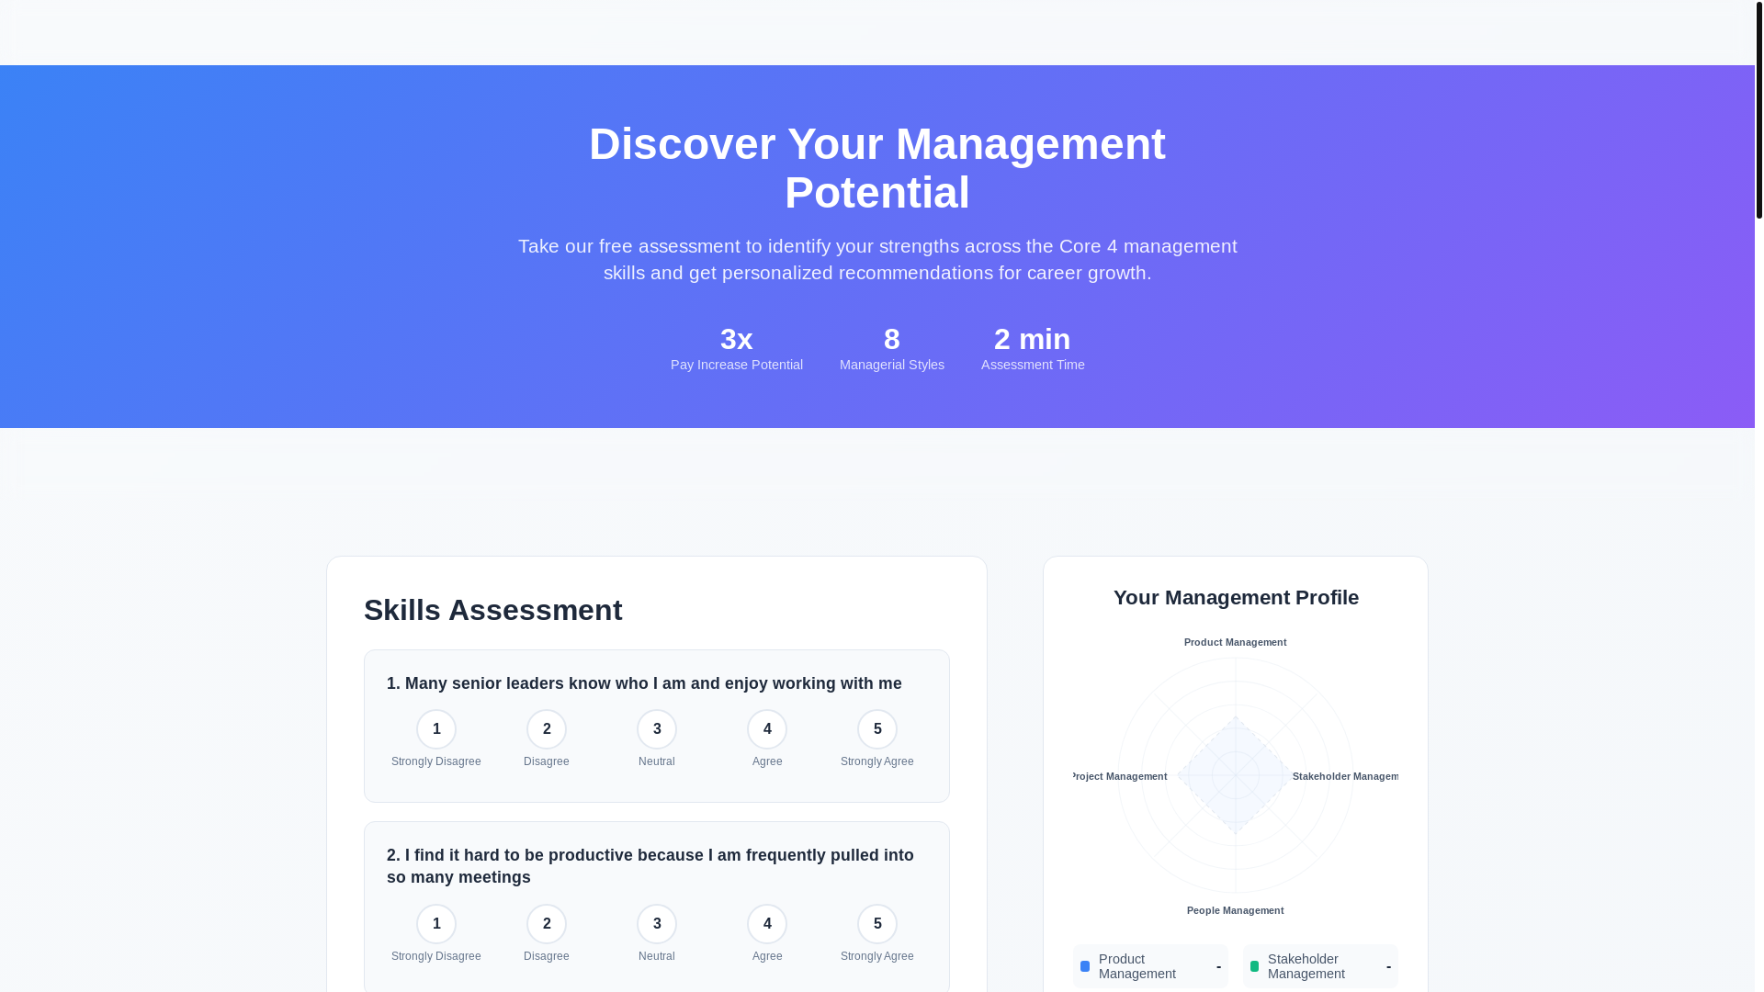The image size is (1764, 992).
Task: Click the Product Management score card
Action: click(x=1150, y=966)
